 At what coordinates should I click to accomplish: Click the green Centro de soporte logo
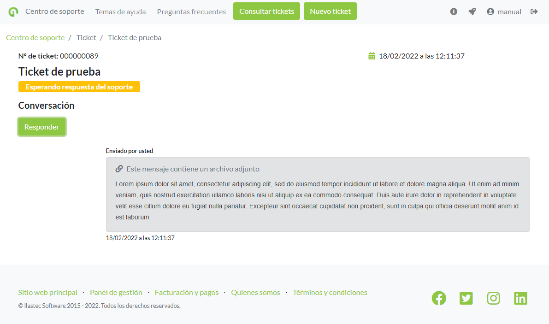pyautogui.click(x=12, y=11)
